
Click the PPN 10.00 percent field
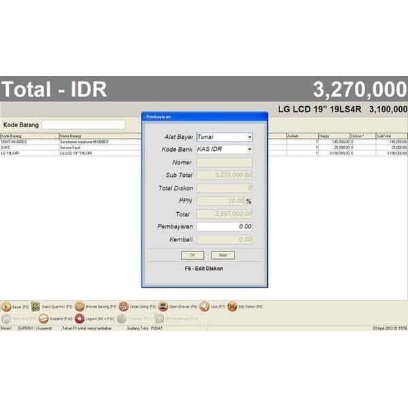click(x=220, y=201)
